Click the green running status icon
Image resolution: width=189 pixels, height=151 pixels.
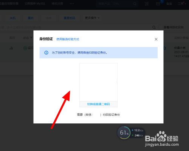tap(25, 48)
